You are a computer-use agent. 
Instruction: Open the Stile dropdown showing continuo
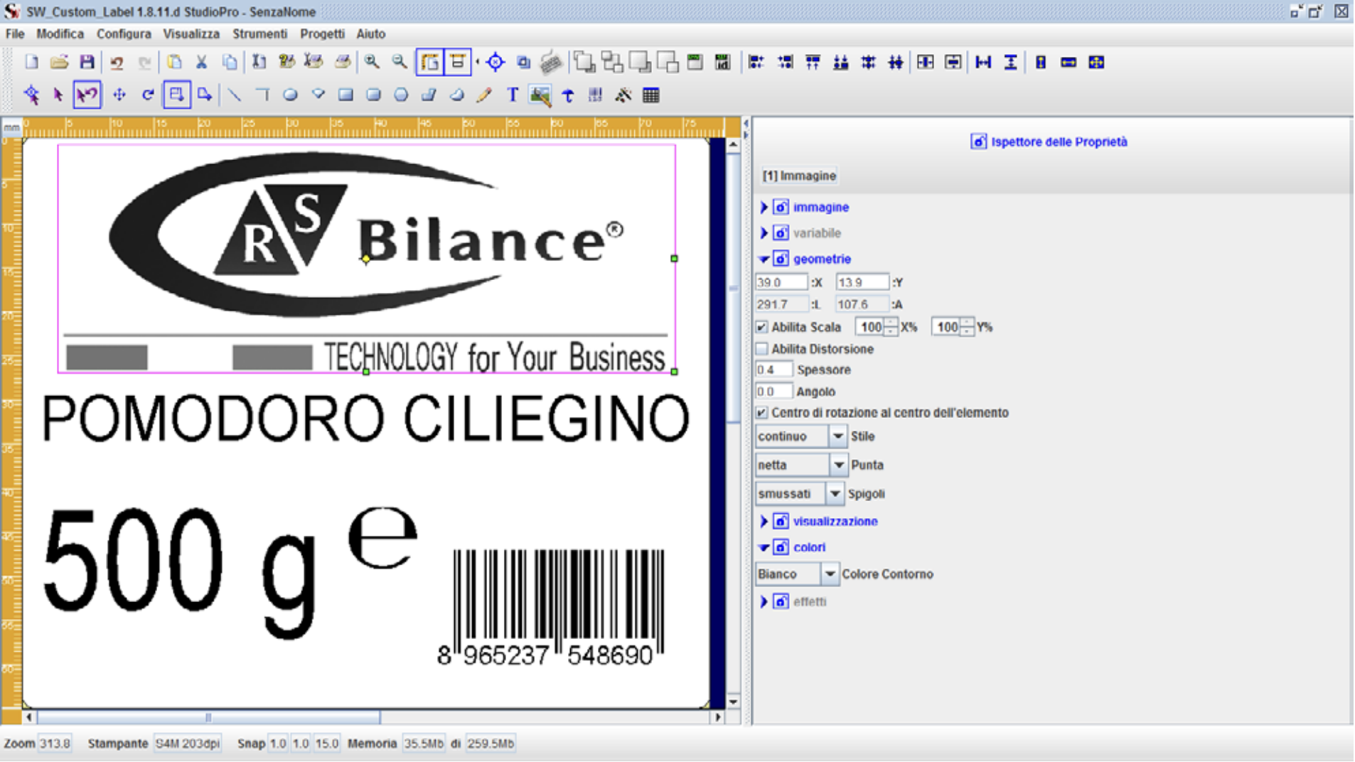837,436
